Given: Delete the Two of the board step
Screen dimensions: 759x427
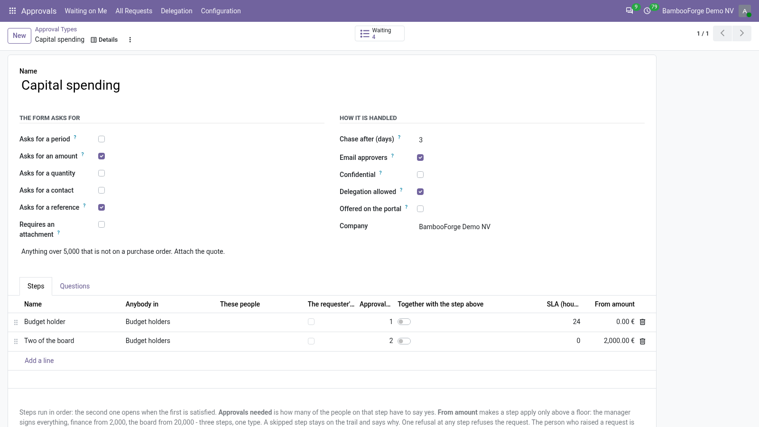Looking at the screenshot, I should 643,341.
